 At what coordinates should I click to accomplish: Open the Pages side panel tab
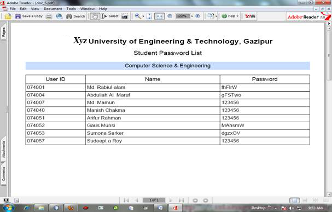point(3,32)
